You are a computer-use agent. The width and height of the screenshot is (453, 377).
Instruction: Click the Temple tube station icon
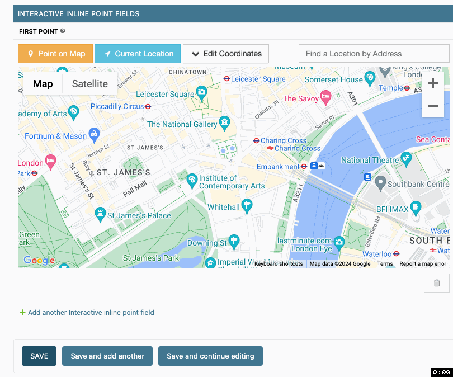pos(407,88)
